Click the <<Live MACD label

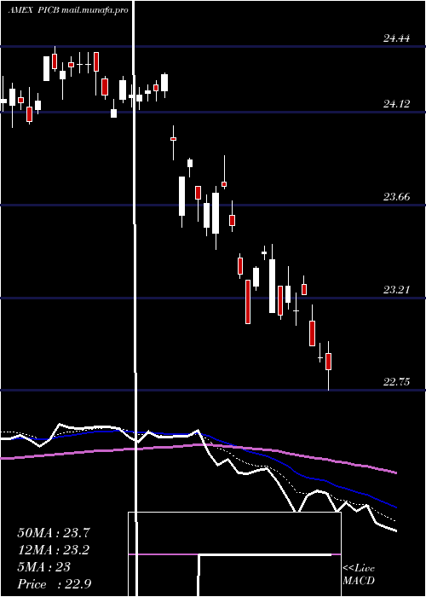pos(359,575)
